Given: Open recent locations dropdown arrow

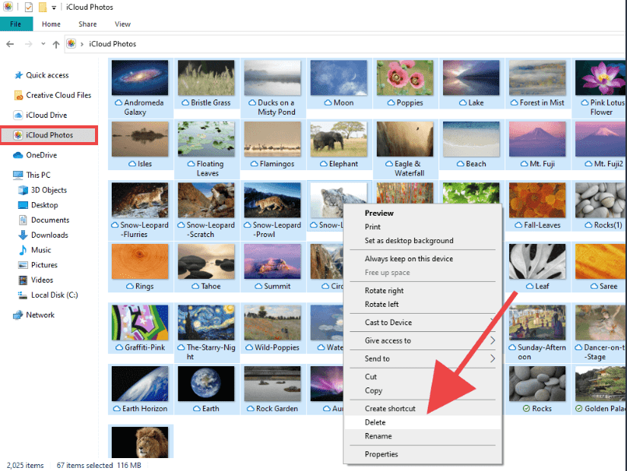Looking at the screenshot, I should (x=43, y=44).
